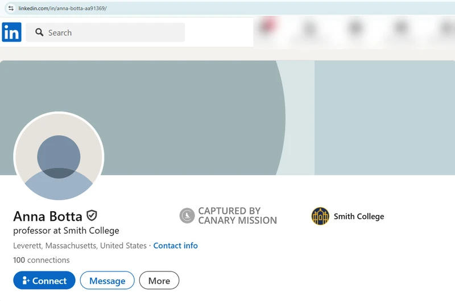Open the Contact info link
This screenshot has height=301, width=455.
pyautogui.click(x=175, y=246)
